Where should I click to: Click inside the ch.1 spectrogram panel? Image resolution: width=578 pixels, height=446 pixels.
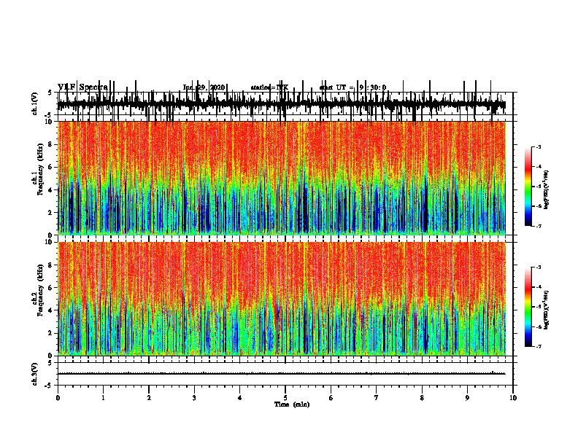click(282, 178)
